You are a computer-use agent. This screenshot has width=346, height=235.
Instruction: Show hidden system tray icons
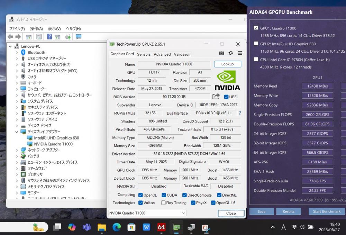tap(273, 227)
